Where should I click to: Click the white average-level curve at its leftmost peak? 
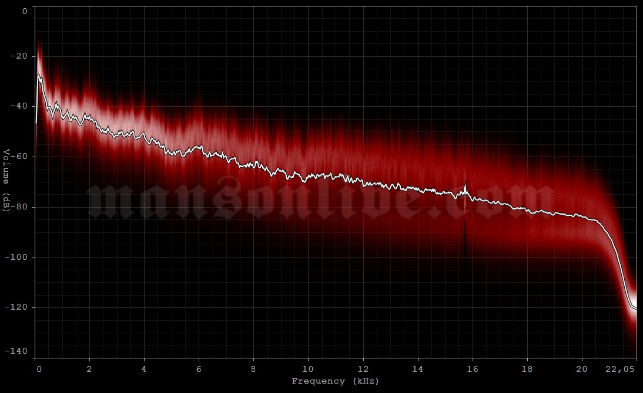(x=39, y=75)
